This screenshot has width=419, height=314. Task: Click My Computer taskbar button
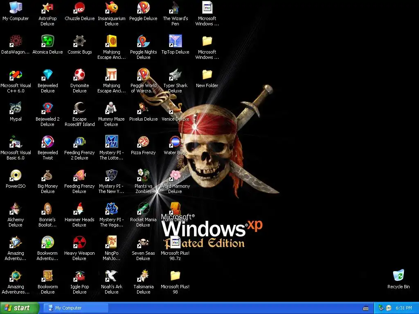pos(76,308)
